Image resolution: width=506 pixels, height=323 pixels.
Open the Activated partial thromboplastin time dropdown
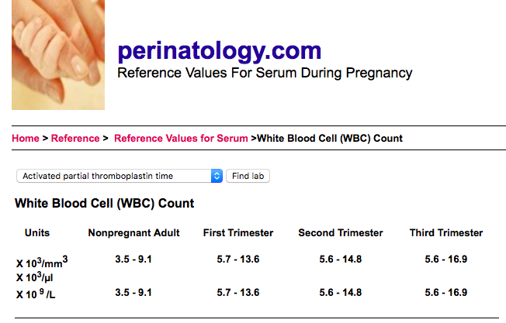(120, 176)
